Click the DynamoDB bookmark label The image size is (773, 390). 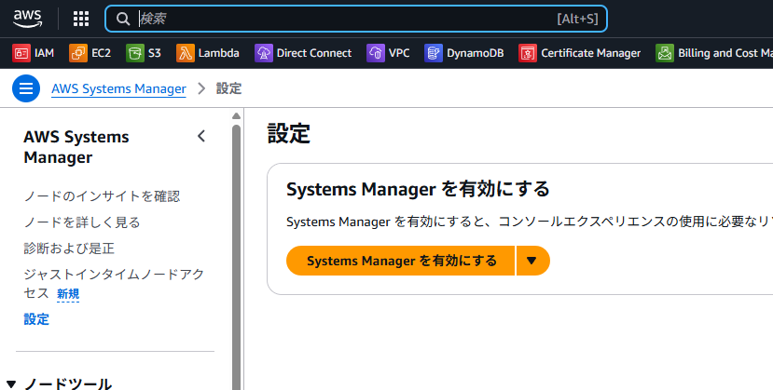[476, 53]
